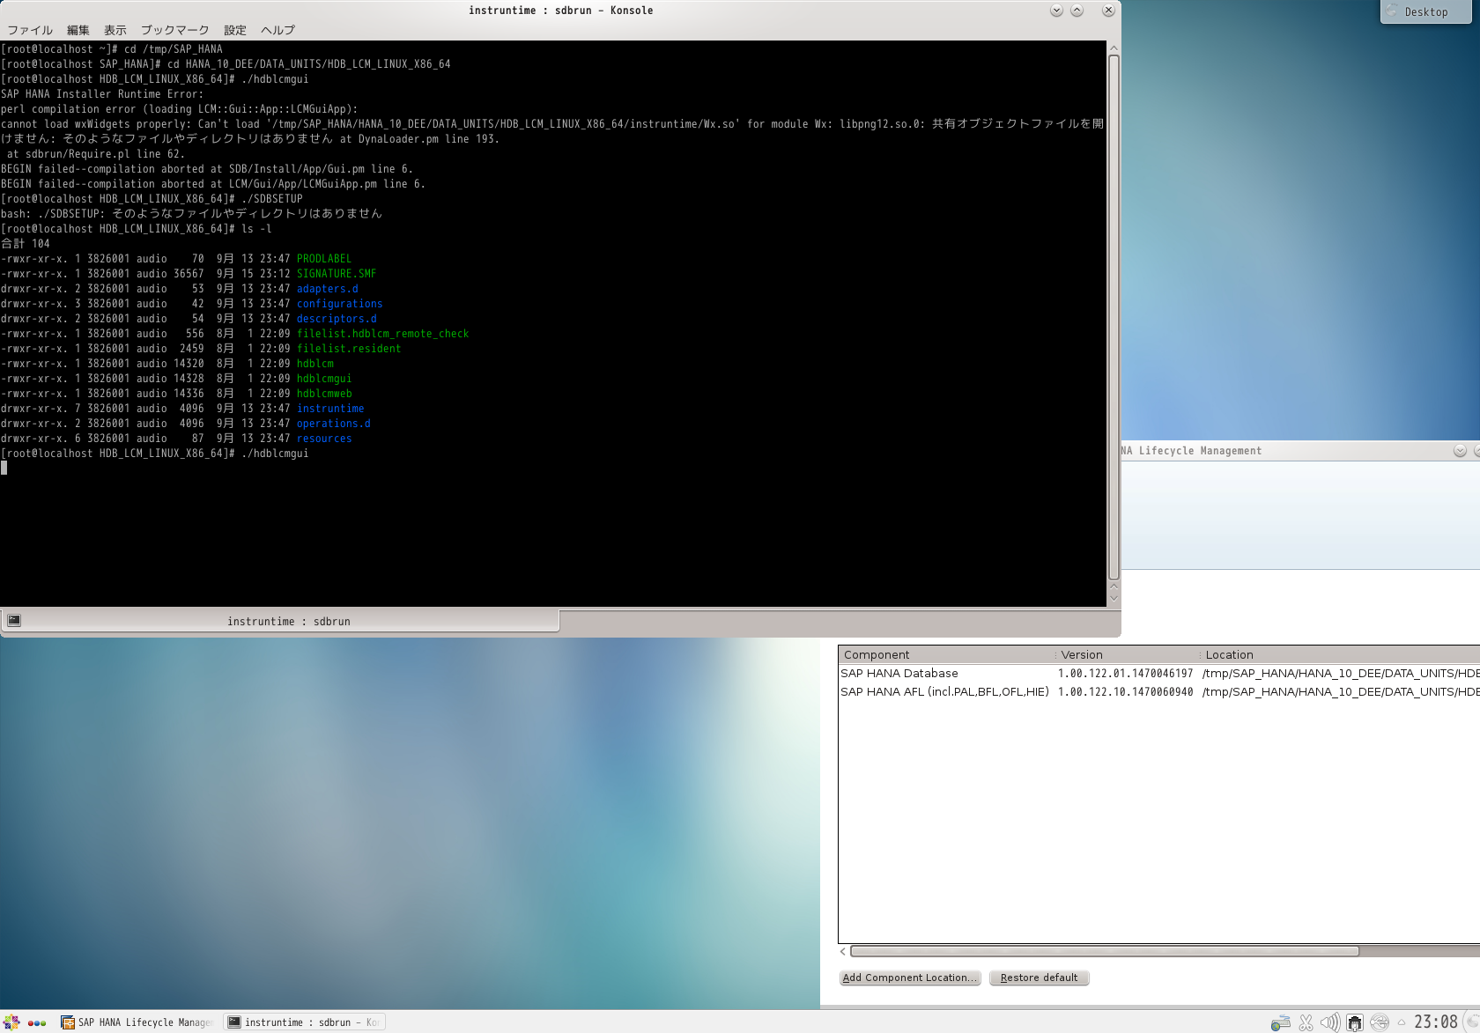The width and height of the screenshot is (1480, 1033).
Task: Click 'hdblcmweb' in terminal listing
Action: click(324, 394)
